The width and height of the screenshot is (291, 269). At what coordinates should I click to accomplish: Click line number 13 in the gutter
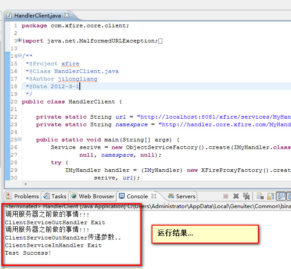[x=14, y=48]
